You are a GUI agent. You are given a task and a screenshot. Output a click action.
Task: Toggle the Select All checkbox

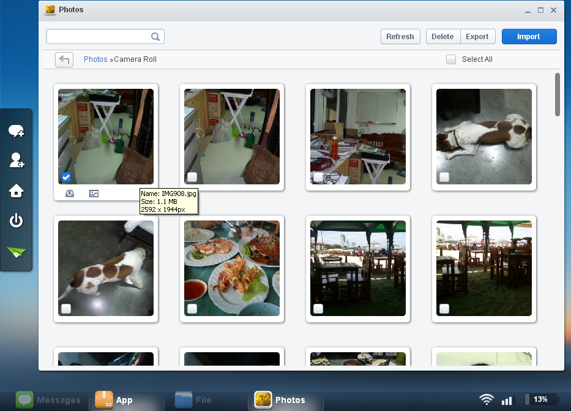pyautogui.click(x=451, y=59)
